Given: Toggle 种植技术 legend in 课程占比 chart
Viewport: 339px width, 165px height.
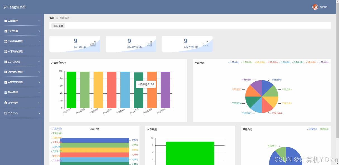Looking at the screenshot, I should (x=312, y=129).
